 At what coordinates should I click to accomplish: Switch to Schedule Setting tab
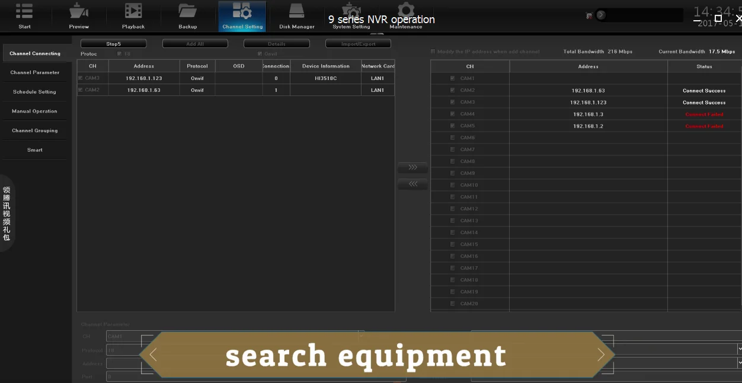coord(35,92)
